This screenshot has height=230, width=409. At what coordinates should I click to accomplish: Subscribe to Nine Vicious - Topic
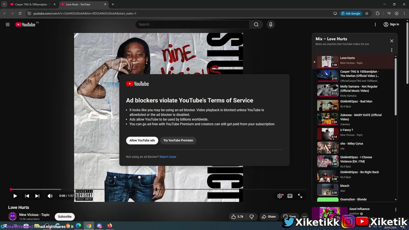point(65,217)
